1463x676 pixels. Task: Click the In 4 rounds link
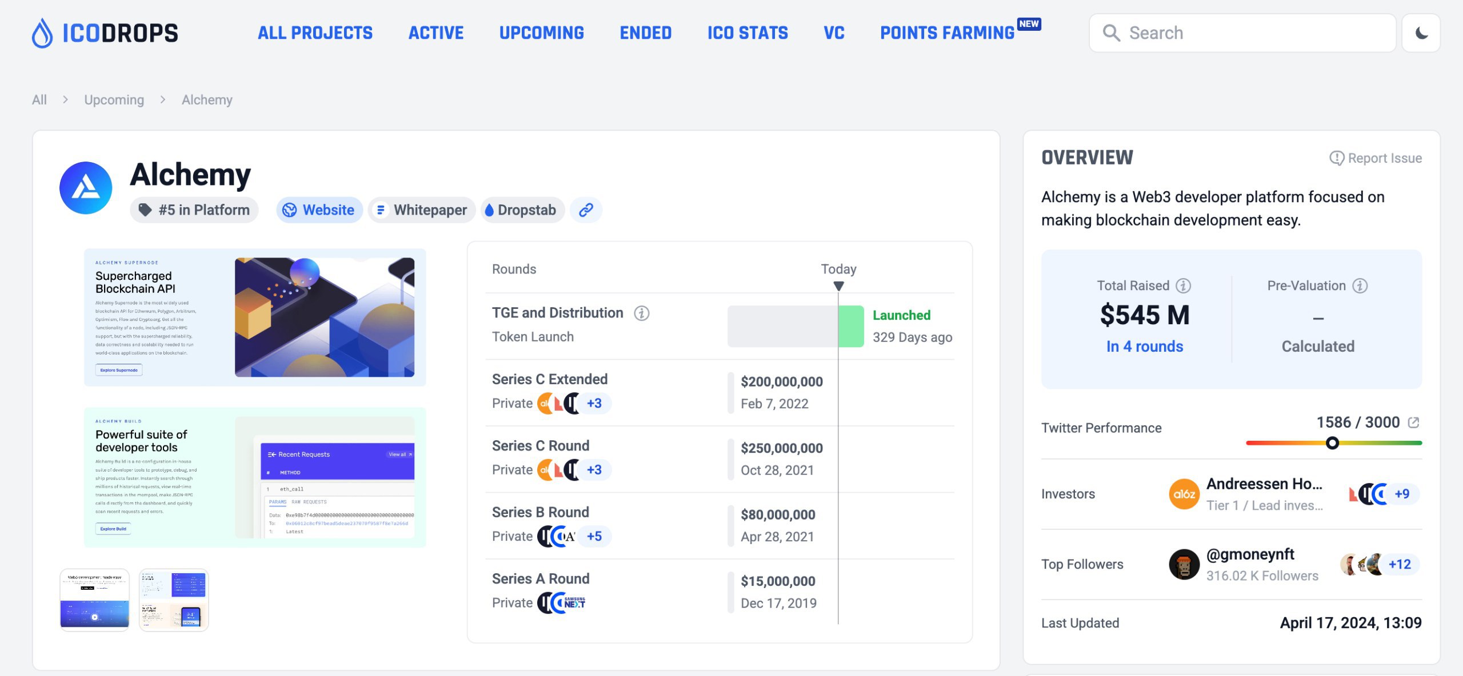pyautogui.click(x=1144, y=347)
